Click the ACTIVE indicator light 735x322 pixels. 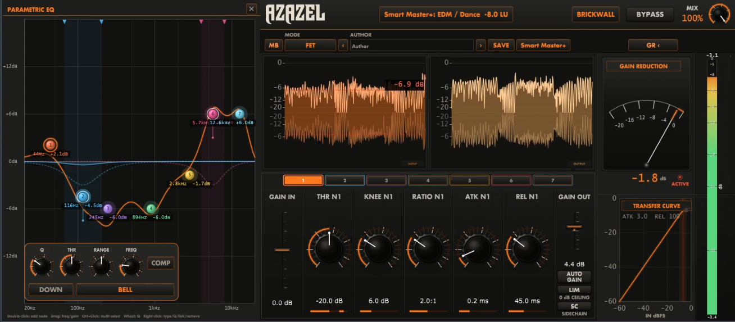coord(680,178)
